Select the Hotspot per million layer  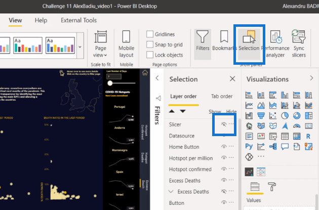tap(191, 158)
